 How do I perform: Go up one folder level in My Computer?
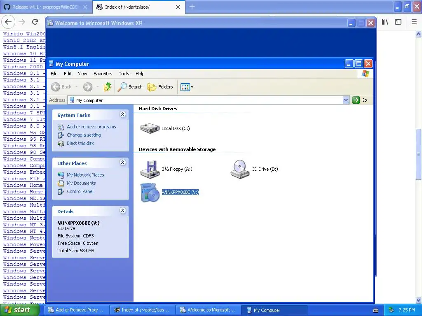tap(108, 87)
